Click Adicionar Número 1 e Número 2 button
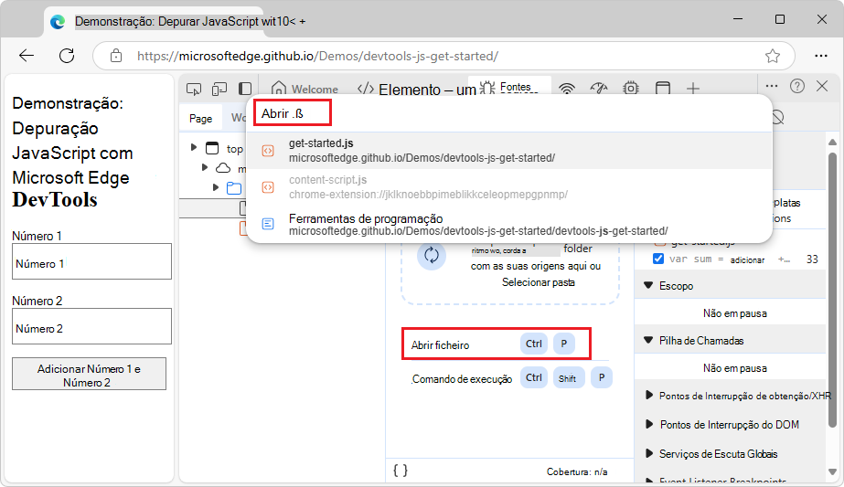This screenshot has height=487, width=844. click(89, 374)
